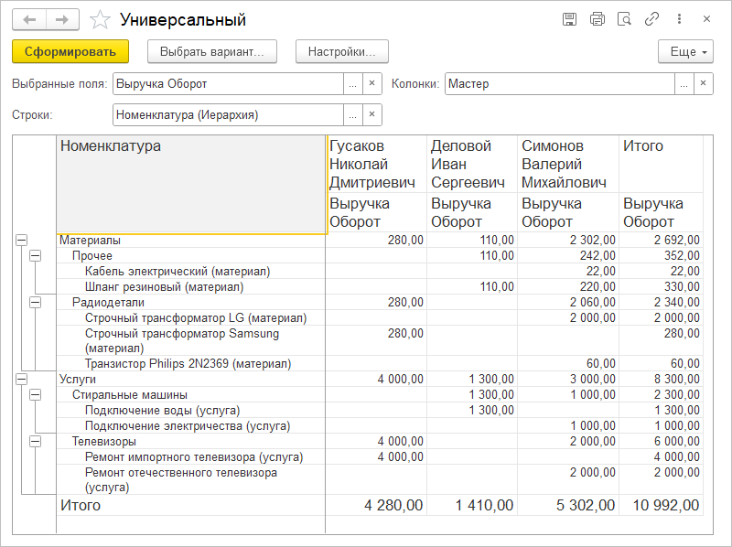Select the Гусаков Николай Дмитриевич column header
Image resolution: width=732 pixels, height=547 pixels.
tap(376, 165)
